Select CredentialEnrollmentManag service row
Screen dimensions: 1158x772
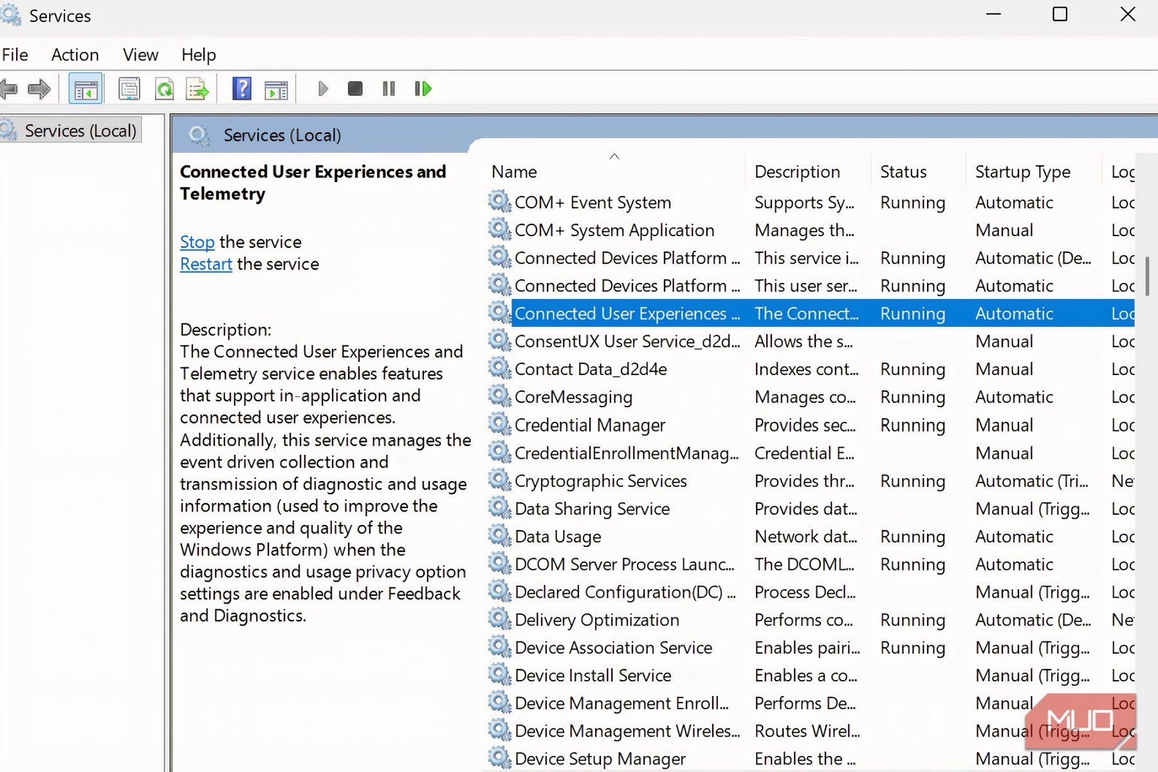811,453
